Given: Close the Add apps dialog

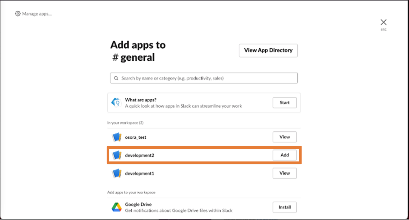Looking at the screenshot, I should click(383, 22).
